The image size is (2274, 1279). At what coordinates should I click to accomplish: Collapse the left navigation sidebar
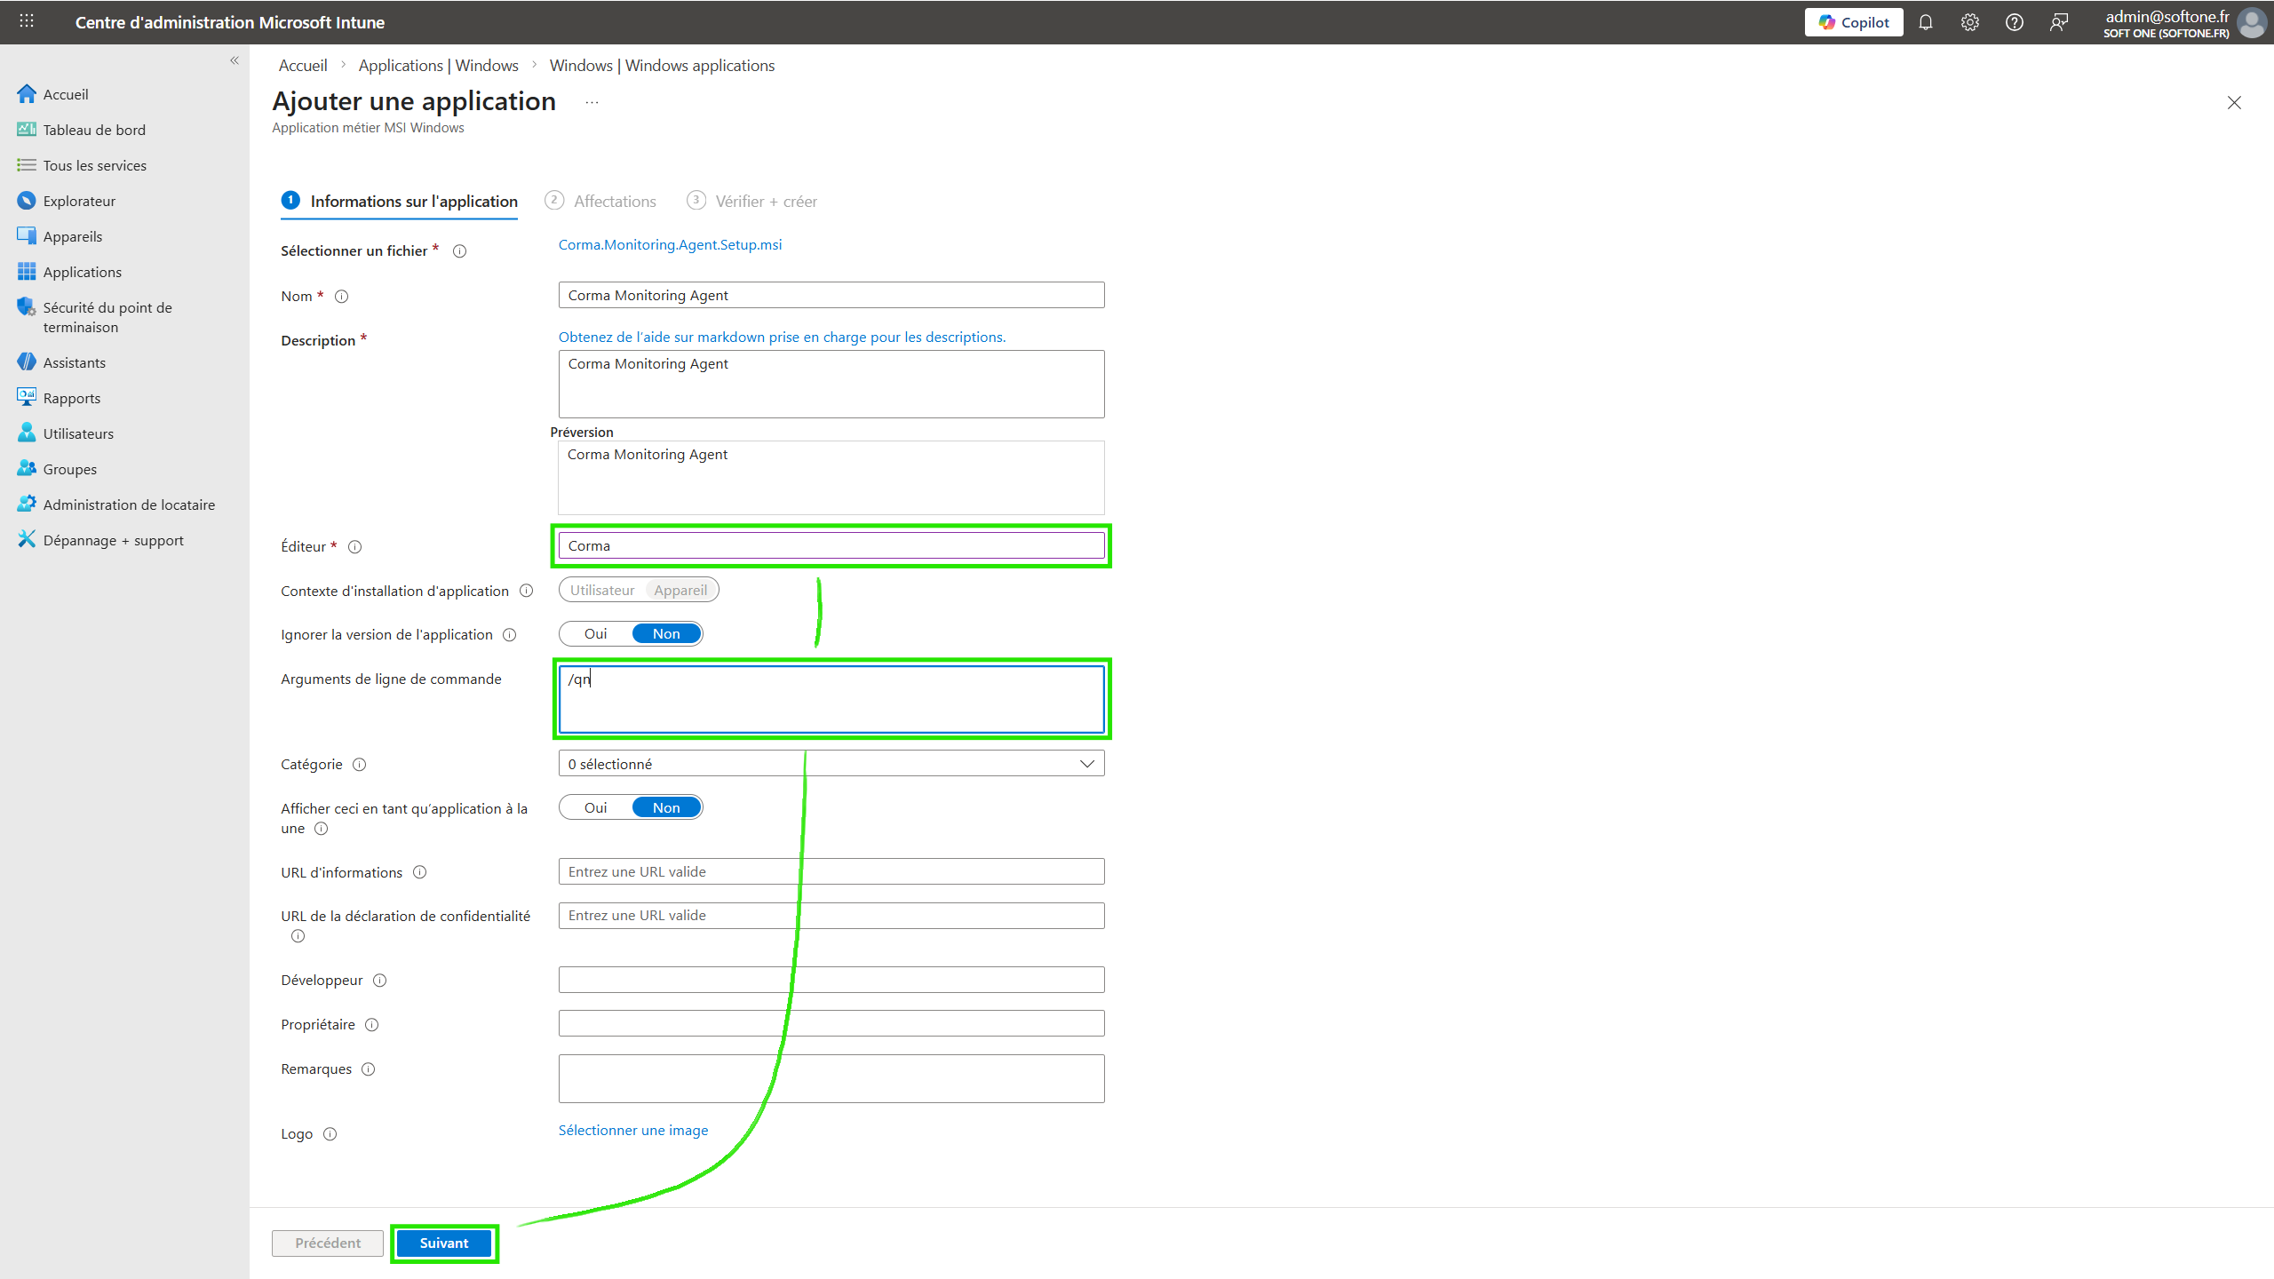tap(235, 60)
